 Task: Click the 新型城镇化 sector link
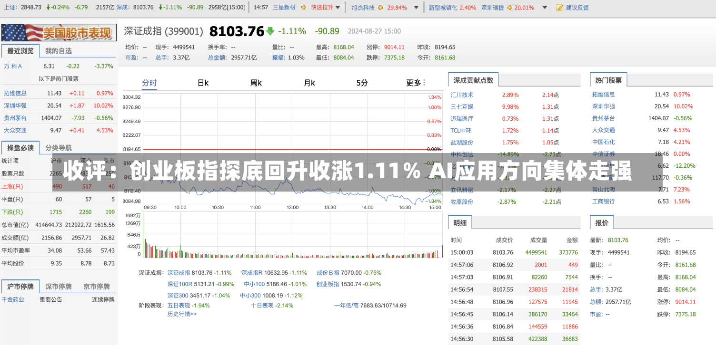coord(443,8)
